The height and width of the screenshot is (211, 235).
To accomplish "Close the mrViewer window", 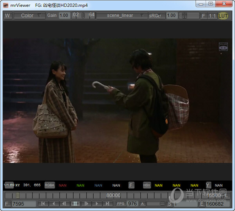I will 224,4.
